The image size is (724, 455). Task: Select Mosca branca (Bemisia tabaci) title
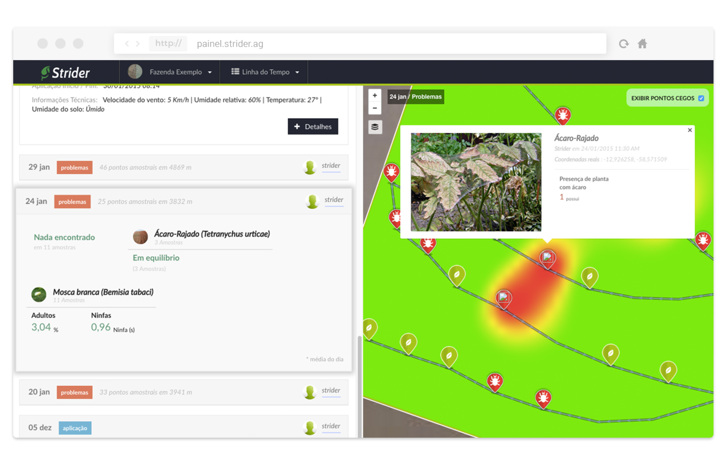[x=103, y=292]
